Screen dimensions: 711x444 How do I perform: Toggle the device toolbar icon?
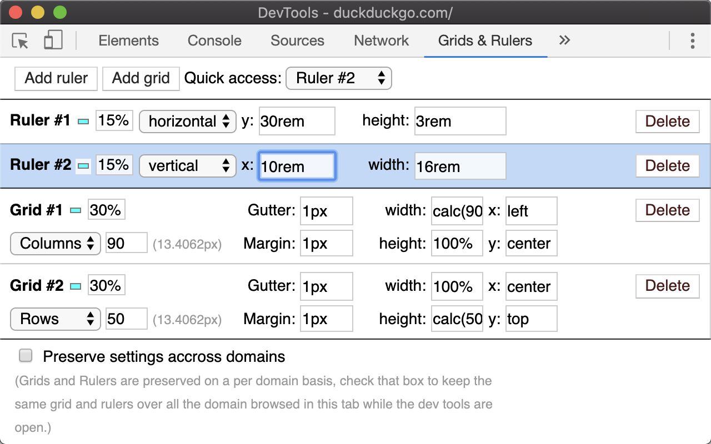[x=53, y=41]
